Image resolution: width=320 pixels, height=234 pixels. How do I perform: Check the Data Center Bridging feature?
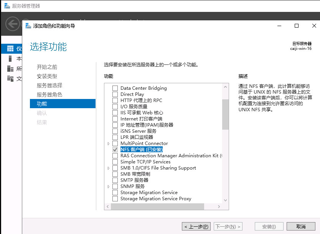115,88
